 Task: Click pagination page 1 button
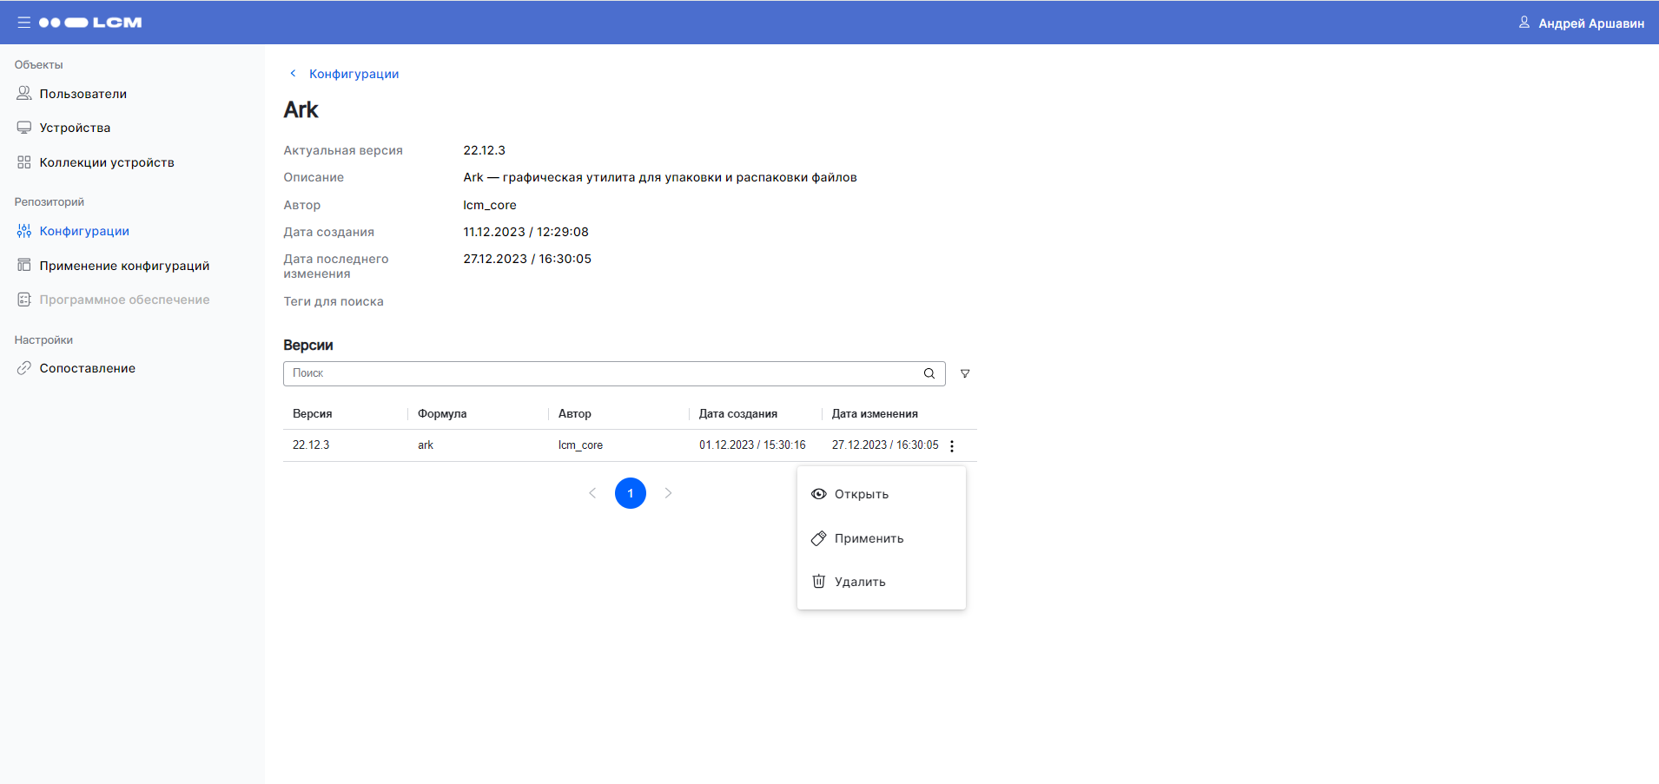click(631, 493)
